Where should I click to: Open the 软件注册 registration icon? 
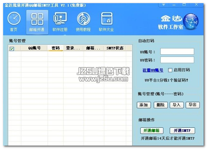tap(60, 22)
